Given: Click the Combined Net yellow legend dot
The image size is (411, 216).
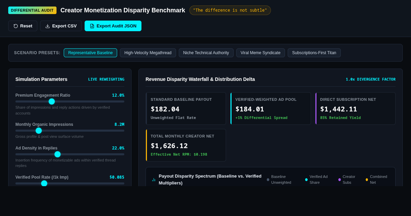Looking at the screenshot, I should pos(367,180).
